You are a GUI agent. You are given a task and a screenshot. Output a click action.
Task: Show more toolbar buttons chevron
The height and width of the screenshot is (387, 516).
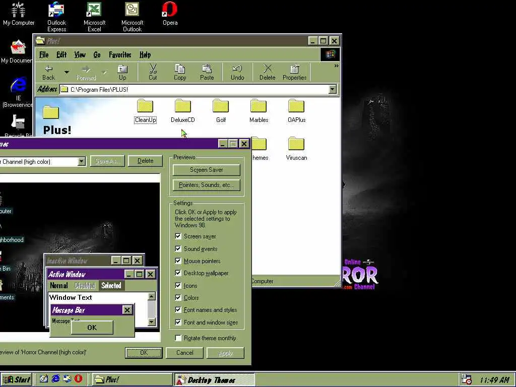(336, 66)
